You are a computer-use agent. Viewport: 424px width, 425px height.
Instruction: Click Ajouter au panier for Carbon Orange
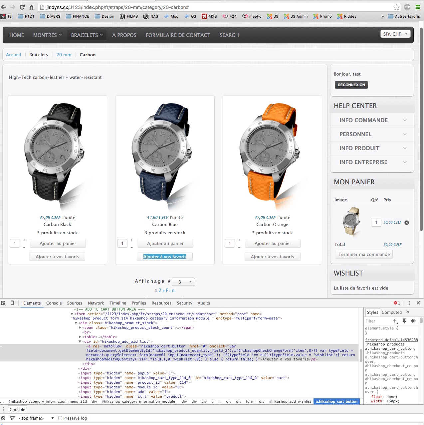pos(273,243)
